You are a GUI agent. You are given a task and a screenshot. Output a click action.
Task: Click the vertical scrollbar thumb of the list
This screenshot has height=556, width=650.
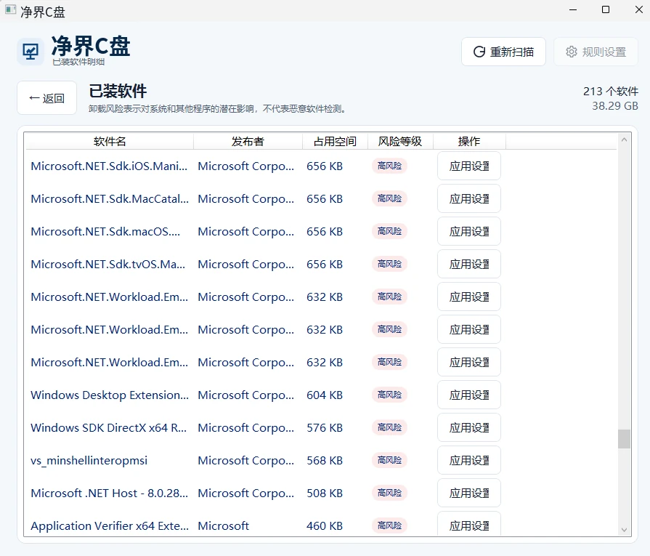click(624, 439)
